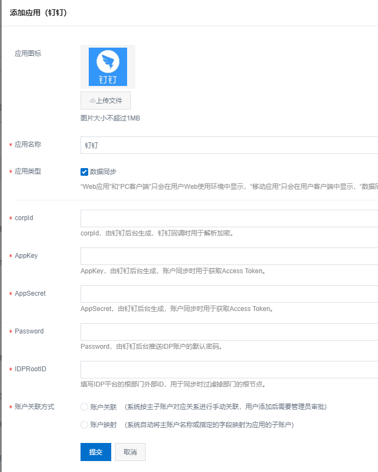Viewport: 378px width, 472px height.
Task: Click into the AppKey input field
Action: pyautogui.click(x=229, y=256)
